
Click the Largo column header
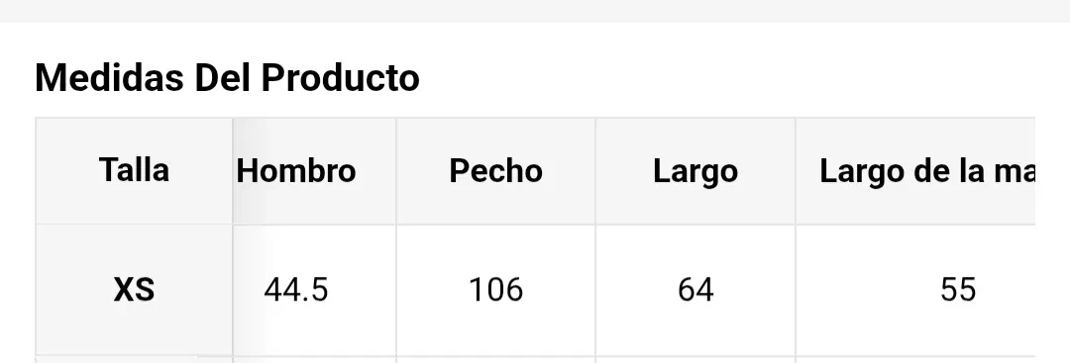[x=695, y=170]
